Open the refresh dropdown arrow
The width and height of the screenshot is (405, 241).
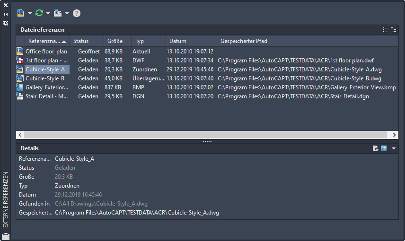pos(48,13)
